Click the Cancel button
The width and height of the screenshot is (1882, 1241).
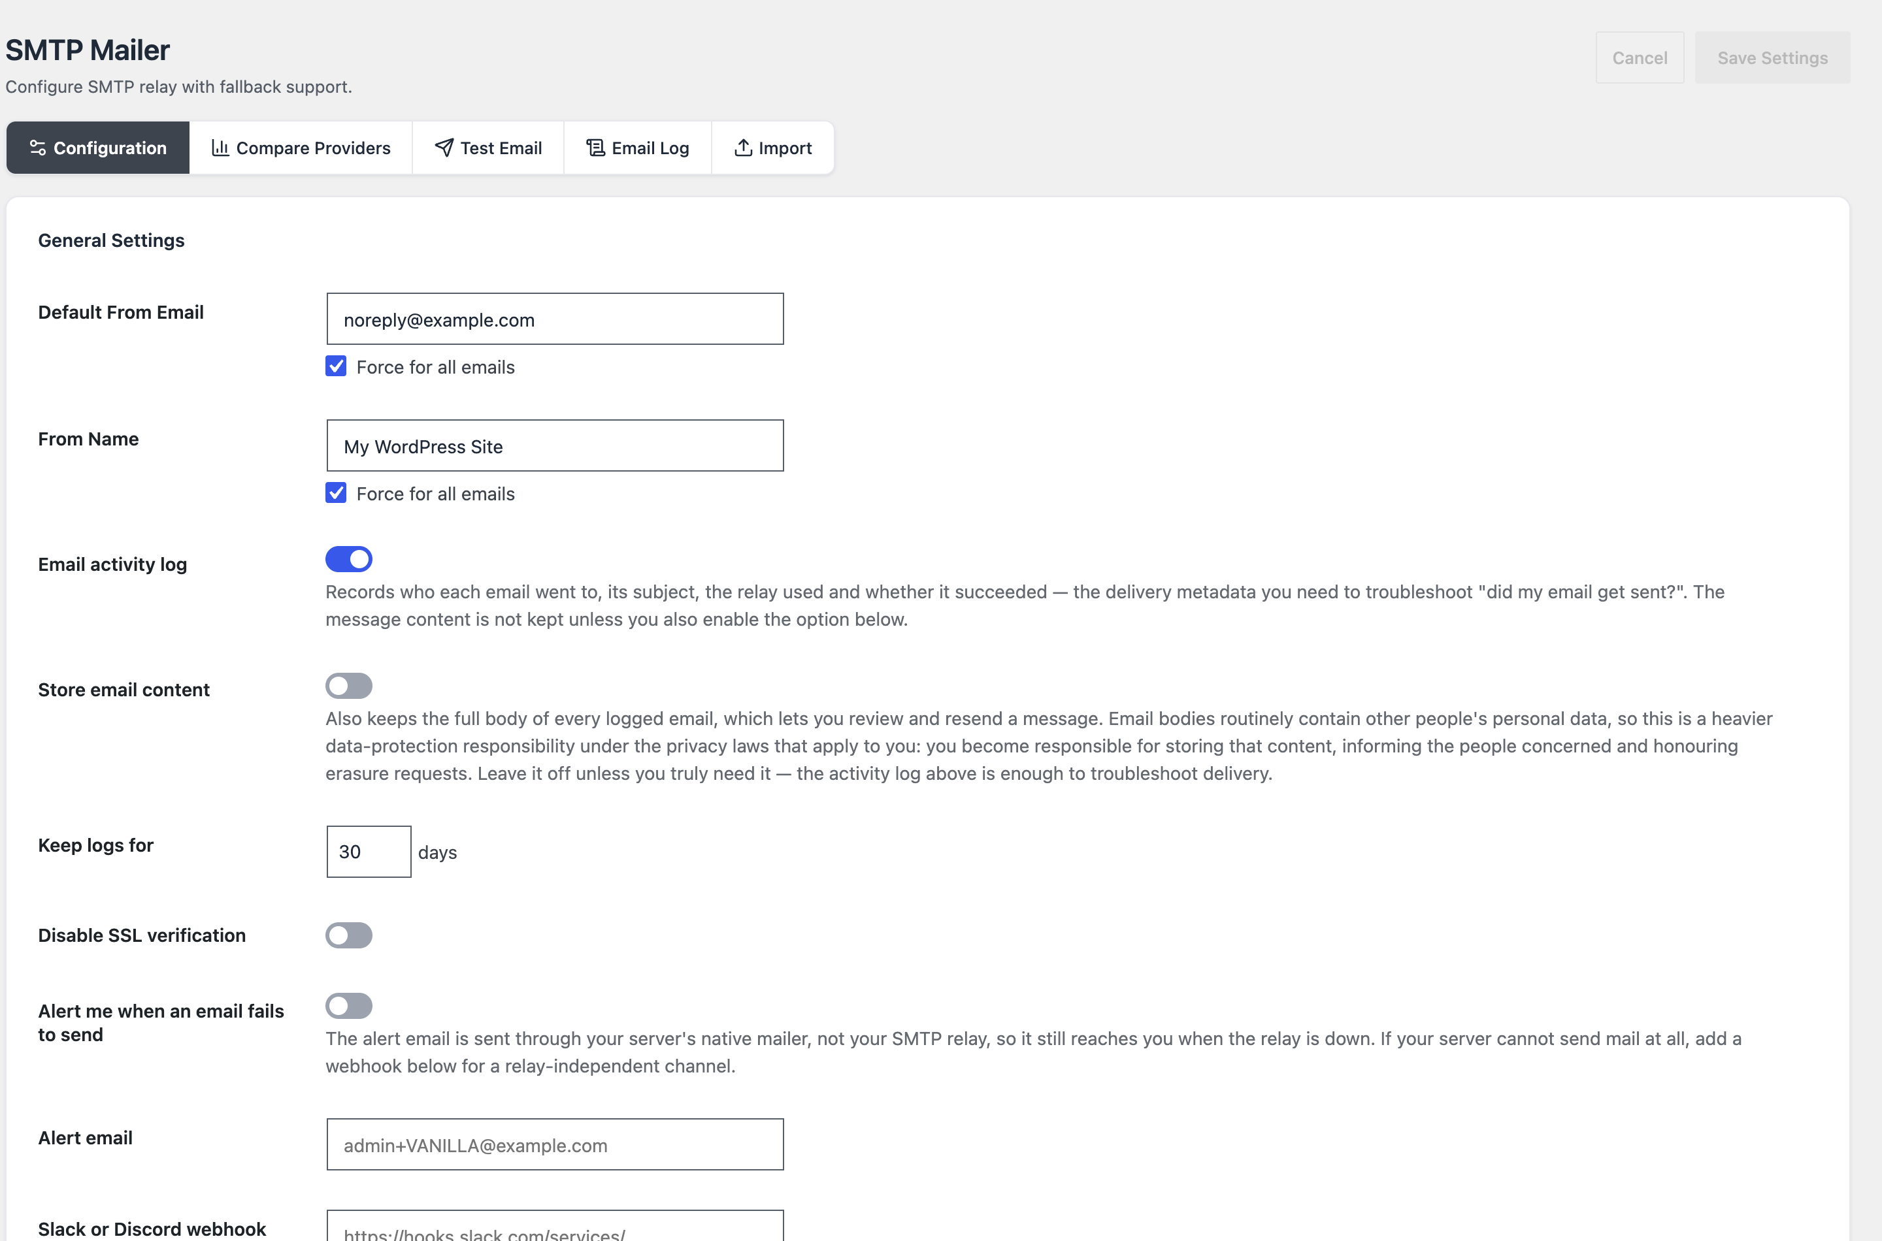1640,57
